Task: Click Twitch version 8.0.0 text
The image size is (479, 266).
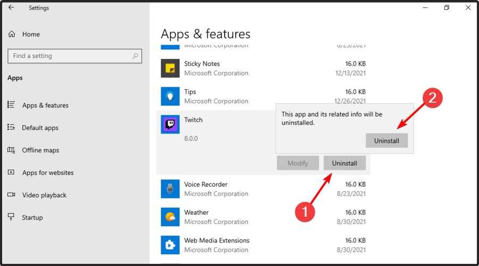Action: 191,138
